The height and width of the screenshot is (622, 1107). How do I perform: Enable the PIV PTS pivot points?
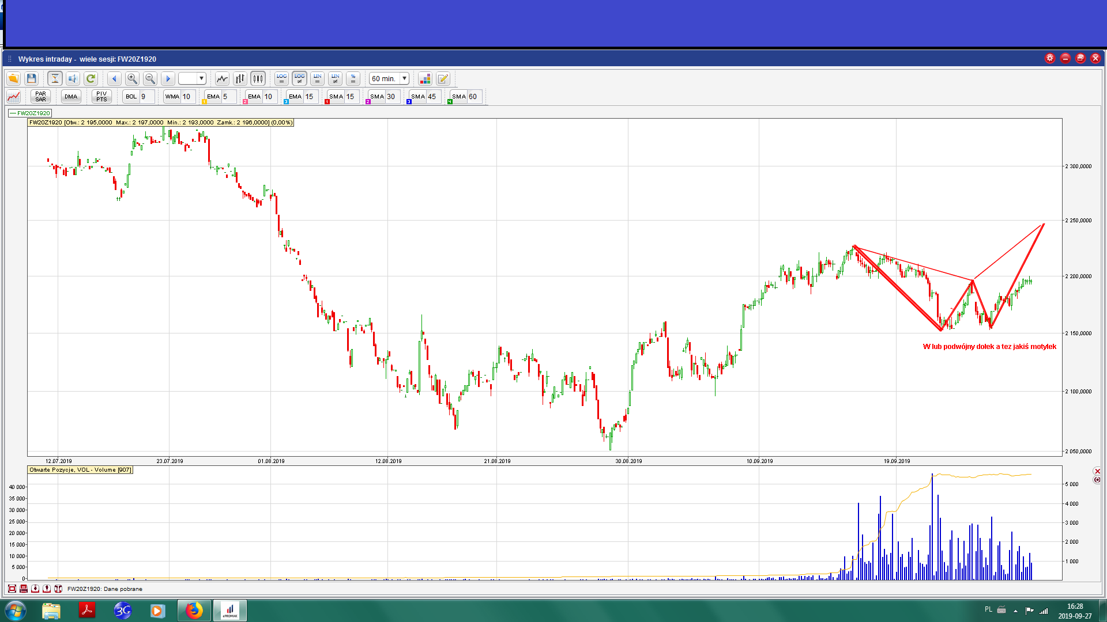101,96
